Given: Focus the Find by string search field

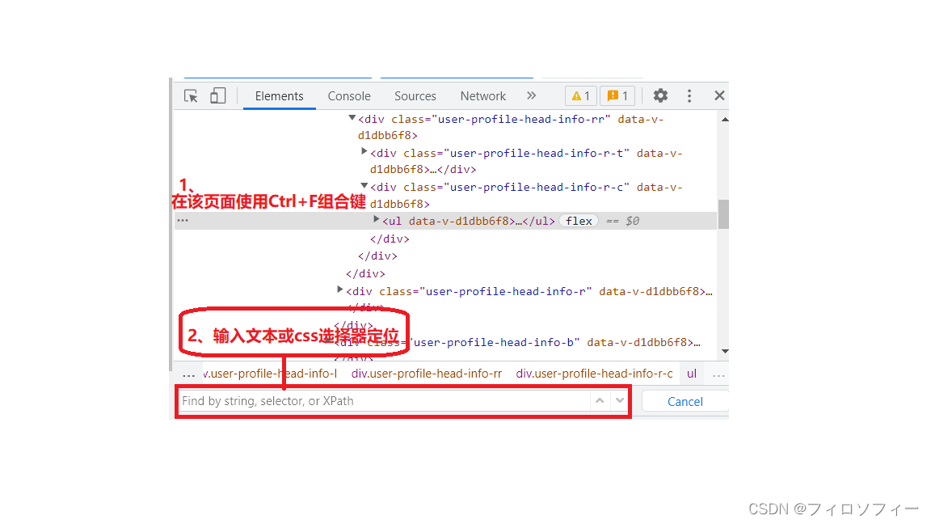Looking at the screenshot, I should pyautogui.click(x=385, y=401).
